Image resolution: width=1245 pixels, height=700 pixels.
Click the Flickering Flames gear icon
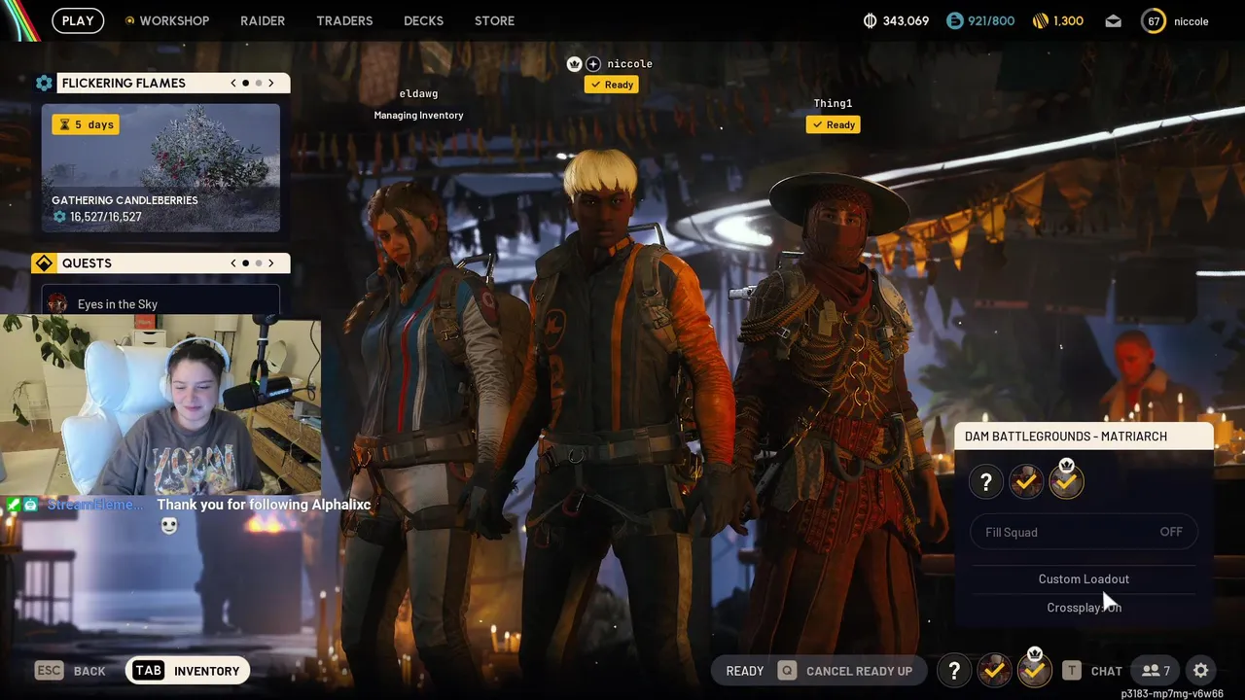[x=44, y=83]
